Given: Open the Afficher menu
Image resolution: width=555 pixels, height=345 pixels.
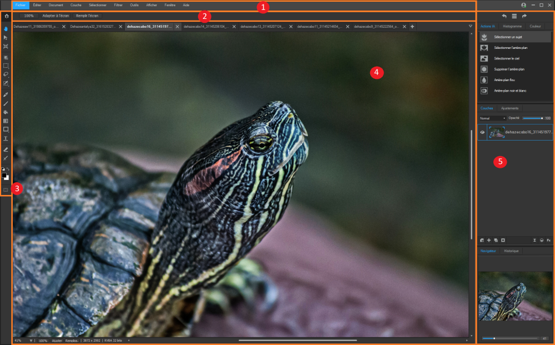Looking at the screenshot, I should point(152,5).
